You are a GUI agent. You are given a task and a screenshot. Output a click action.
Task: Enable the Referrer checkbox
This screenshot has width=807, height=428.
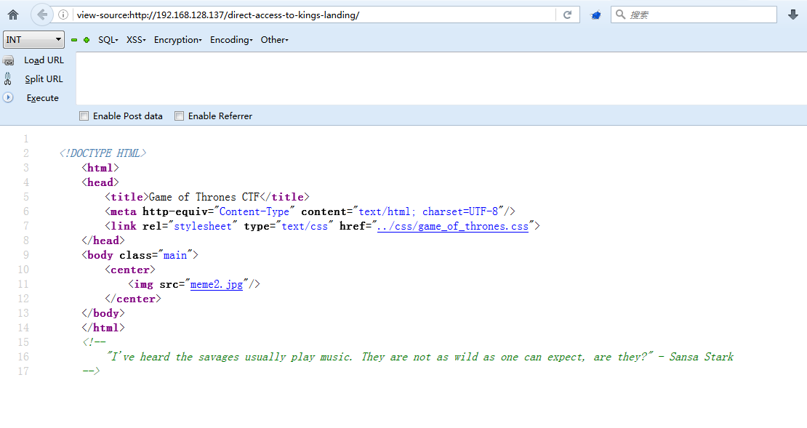pyautogui.click(x=179, y=116)
